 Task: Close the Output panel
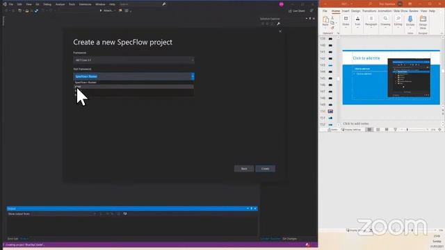tap(255, 208)
